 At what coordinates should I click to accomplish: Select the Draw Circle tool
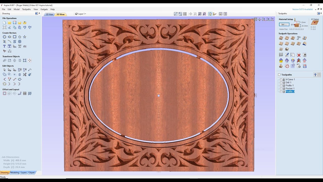[5, 37]
